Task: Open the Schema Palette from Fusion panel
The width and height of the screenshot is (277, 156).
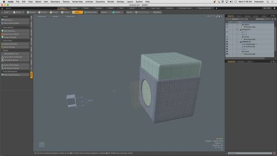Action: (x=15, y=23)
